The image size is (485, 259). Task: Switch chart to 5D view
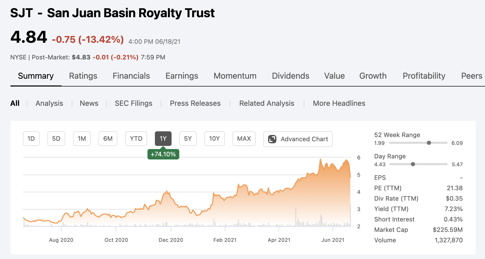tap(56, 138)
